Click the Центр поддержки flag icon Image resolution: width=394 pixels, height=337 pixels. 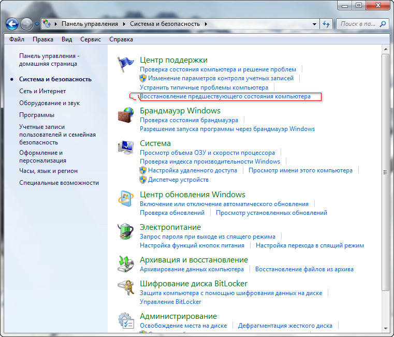[x=126, y=65]
